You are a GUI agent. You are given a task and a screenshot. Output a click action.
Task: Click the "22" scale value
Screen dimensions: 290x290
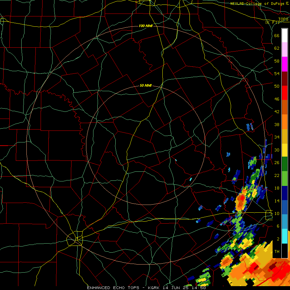277,175
